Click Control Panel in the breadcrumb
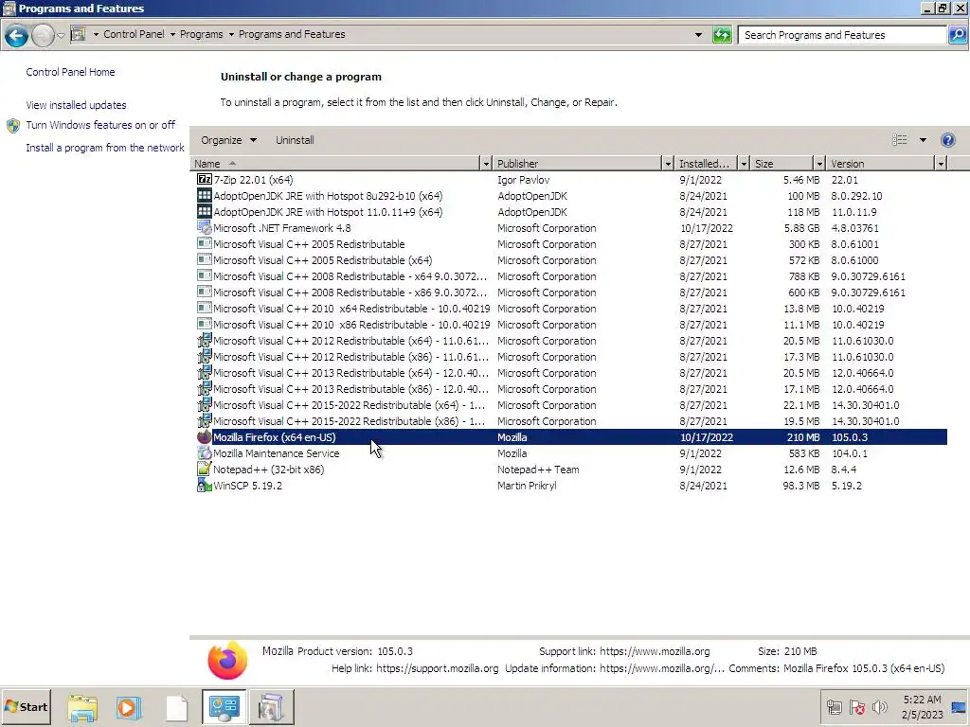This screenshot has height=727, width=970. pos(134,34)
